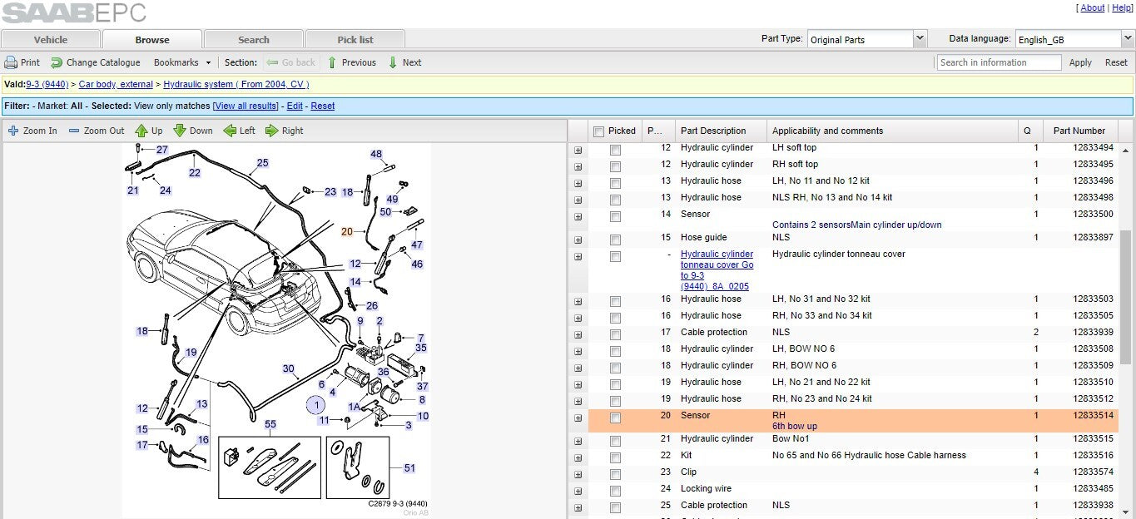1136x519 pixels.
Task: Click the Go back arrow
Action: coord(272,62)
